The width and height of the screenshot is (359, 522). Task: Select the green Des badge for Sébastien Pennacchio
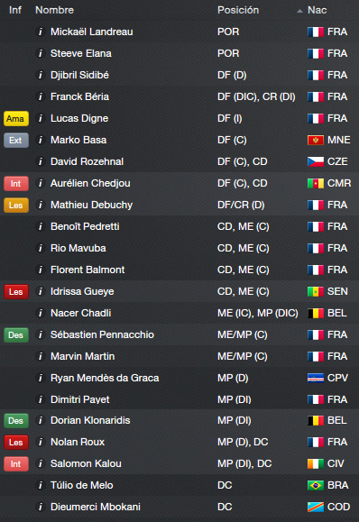[16, 334]
